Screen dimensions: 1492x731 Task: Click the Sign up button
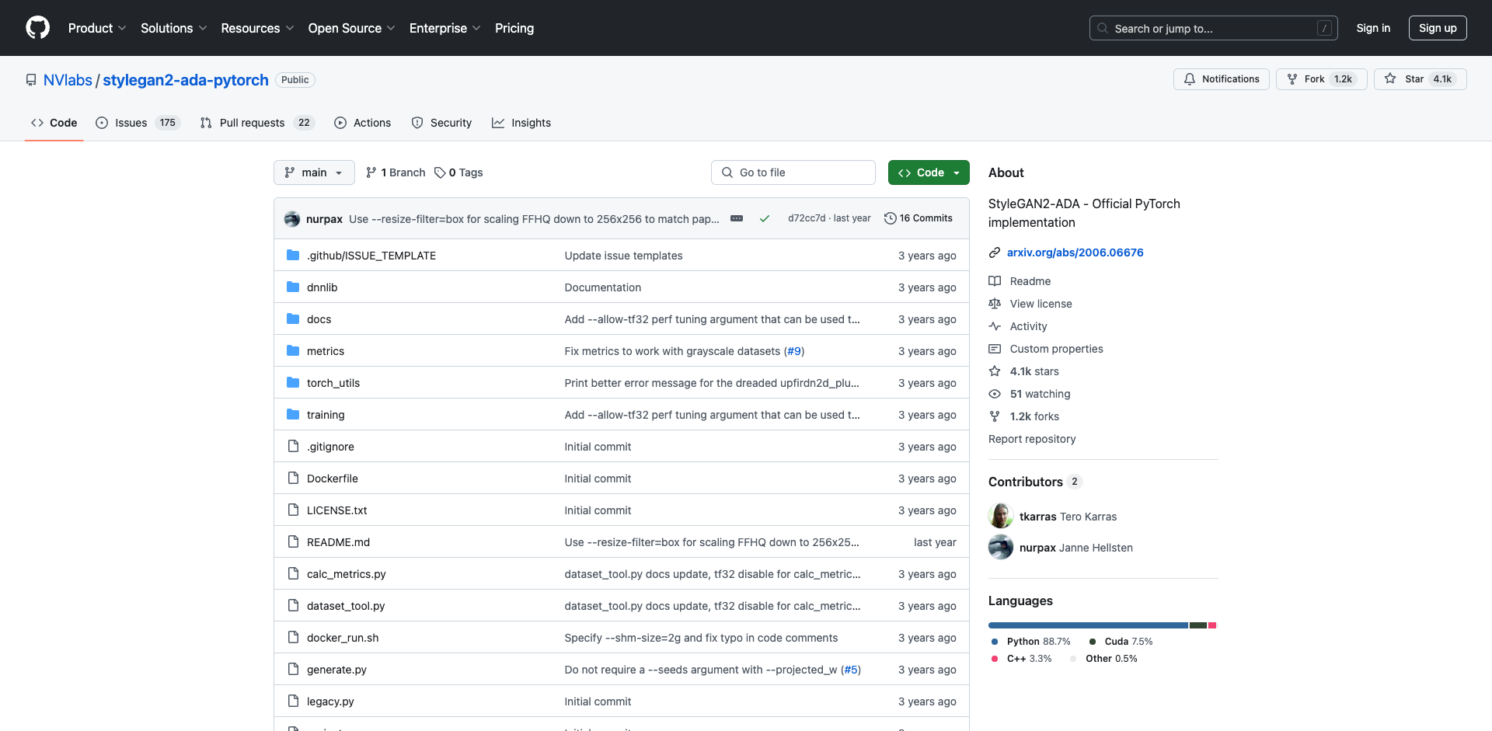(x=1438, y=28)
